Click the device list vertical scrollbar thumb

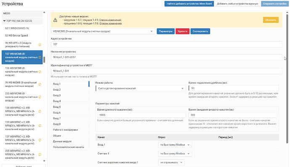click(44, 60)
